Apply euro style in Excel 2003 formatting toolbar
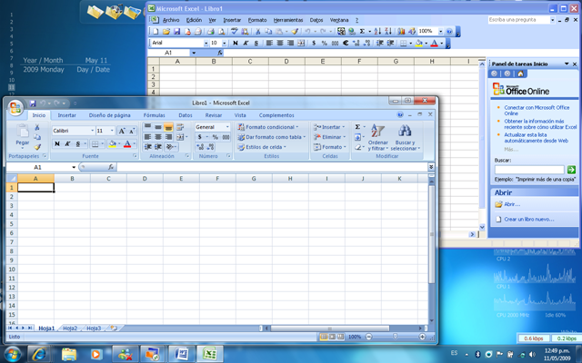 (x=346, y=43)
